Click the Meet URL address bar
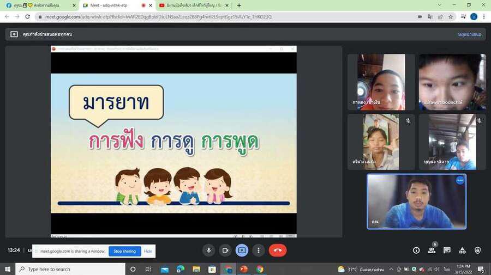491x275 pixels. (218, 17)
